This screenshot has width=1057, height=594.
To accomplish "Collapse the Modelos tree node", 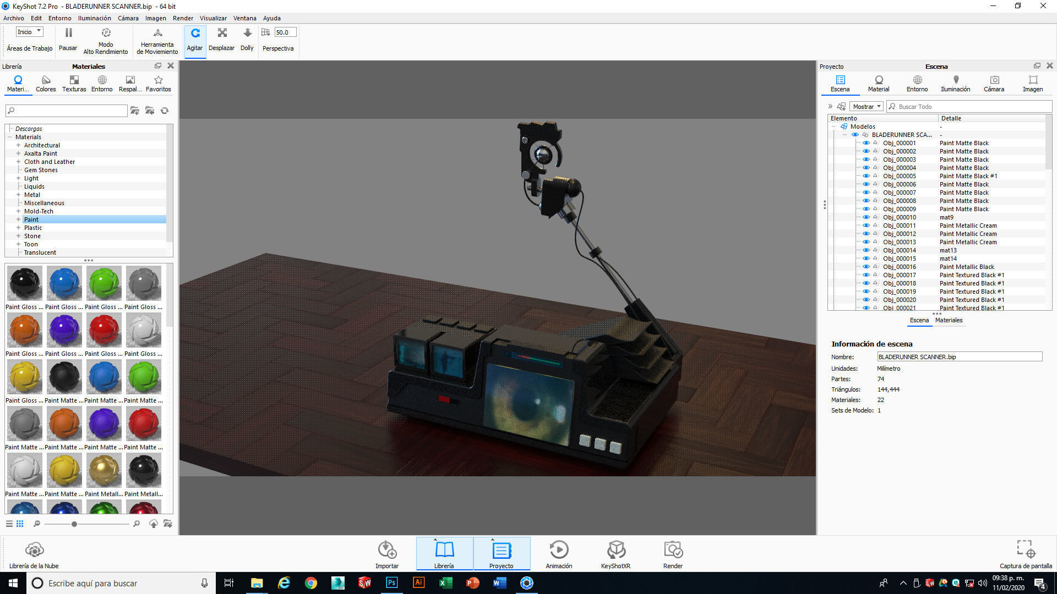I will [x=834, y=127].
